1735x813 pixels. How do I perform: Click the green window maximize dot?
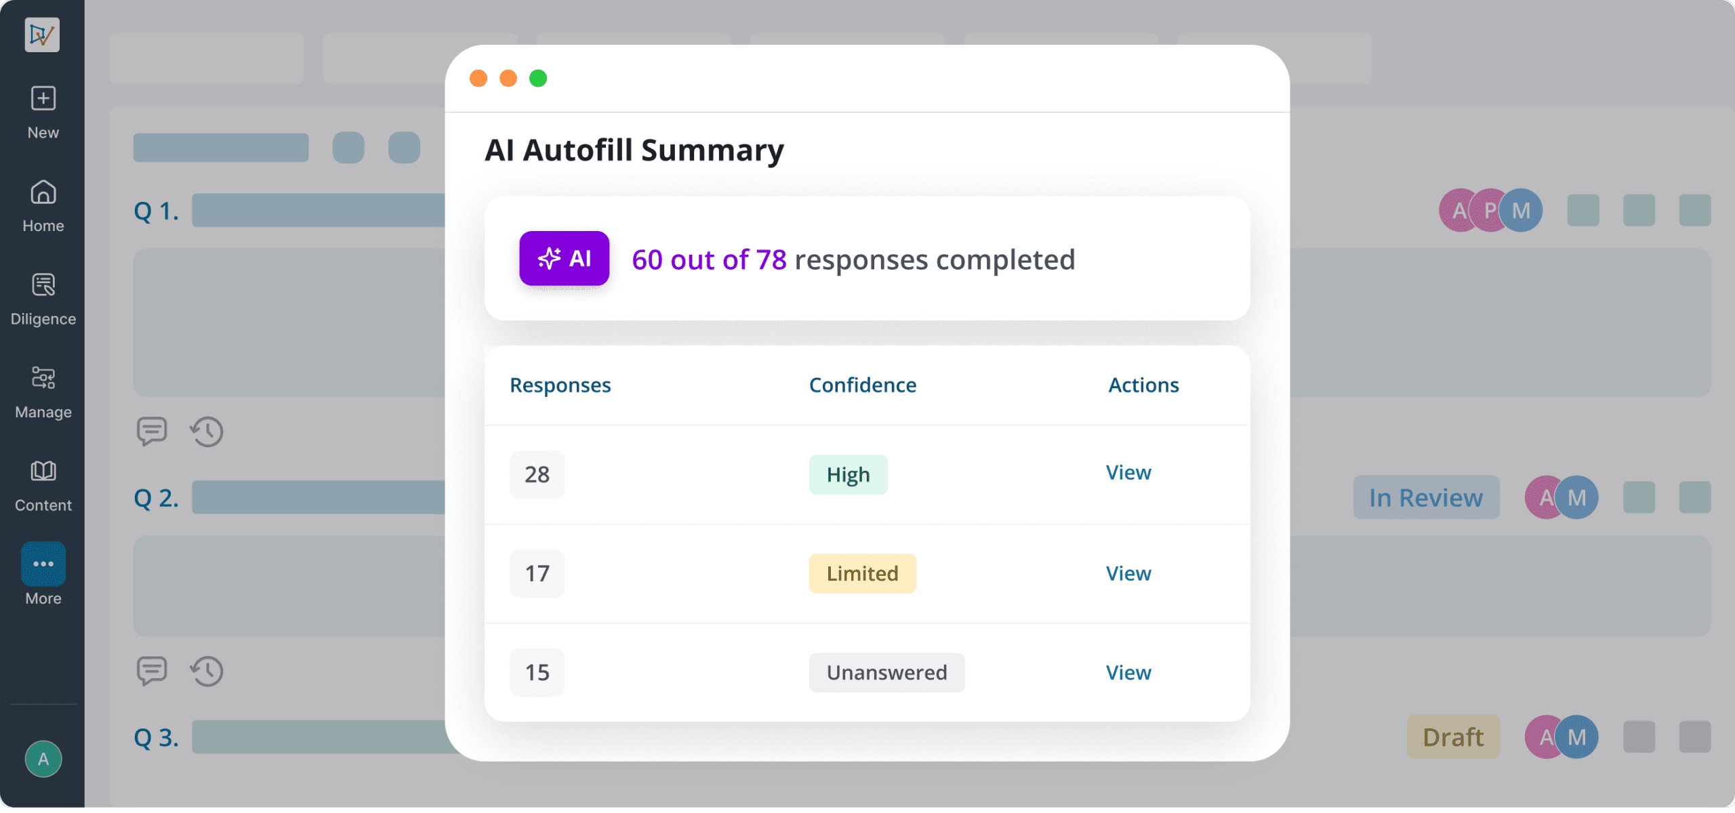tap(538, 79)
